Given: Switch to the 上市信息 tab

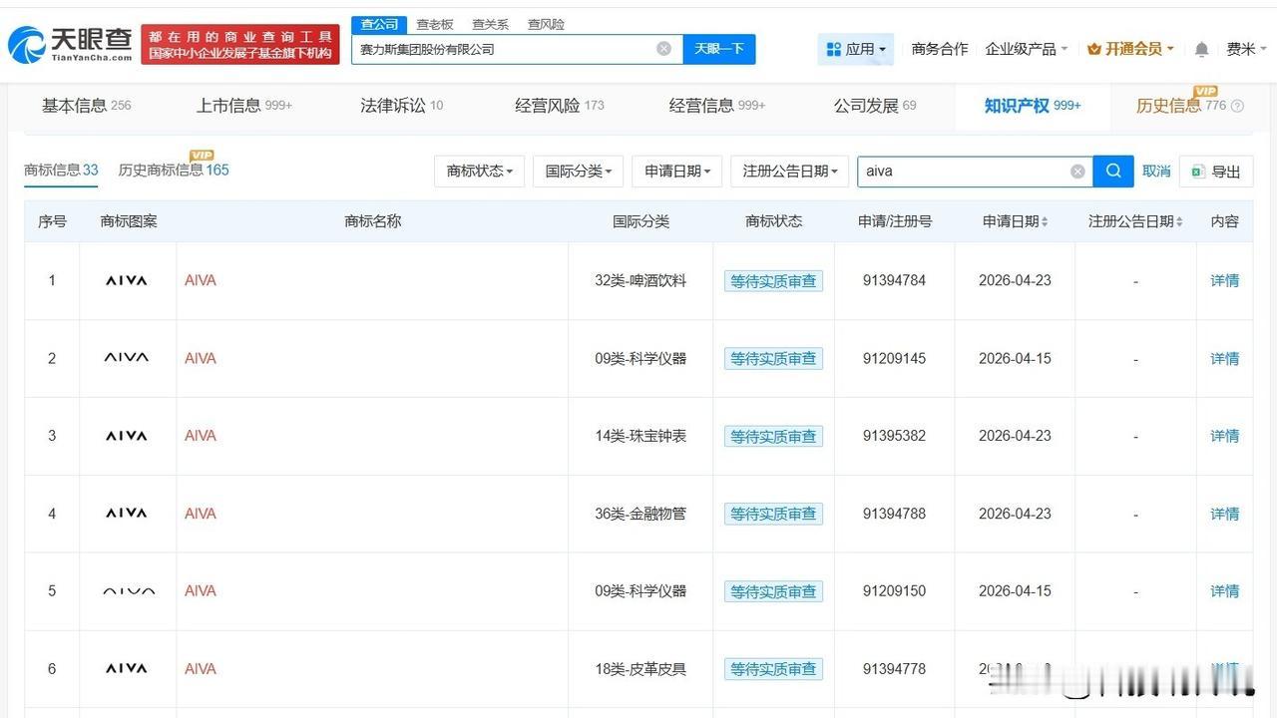Looking at the screenshot, I should click(x=244, y=106).
